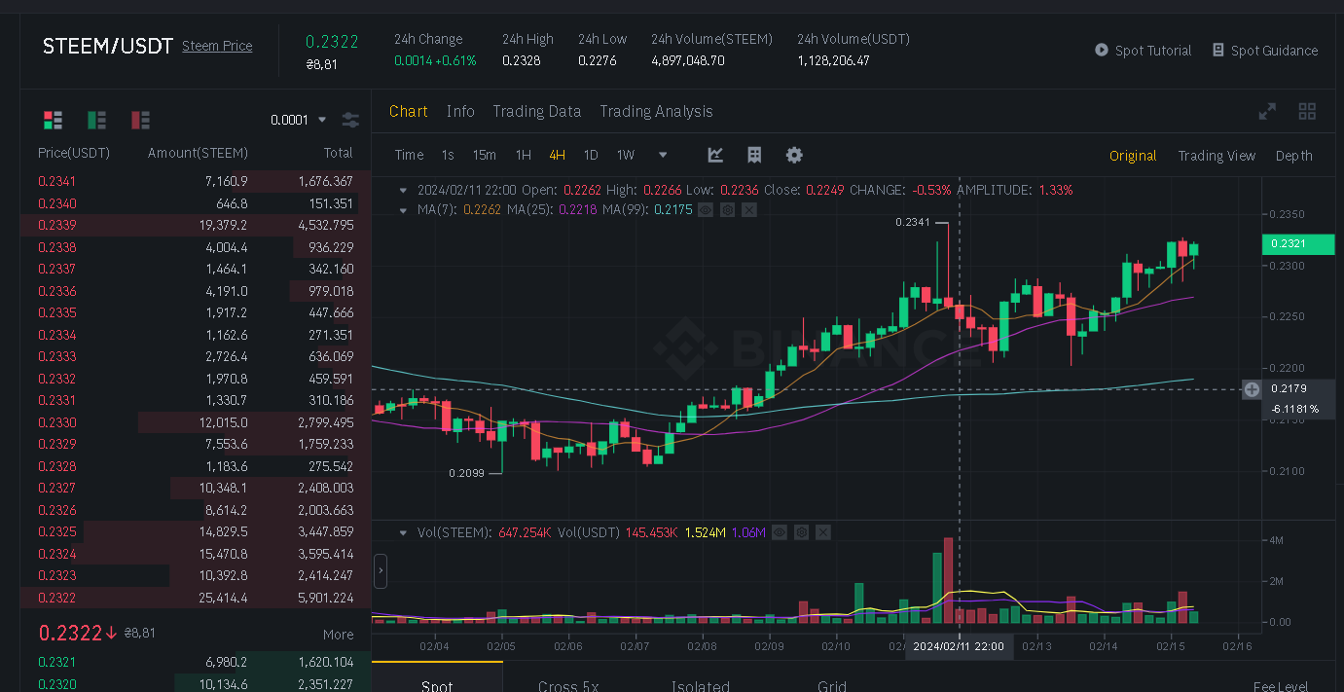
Task: Show buy orders only order book view
Action: (x=96, y=120)
